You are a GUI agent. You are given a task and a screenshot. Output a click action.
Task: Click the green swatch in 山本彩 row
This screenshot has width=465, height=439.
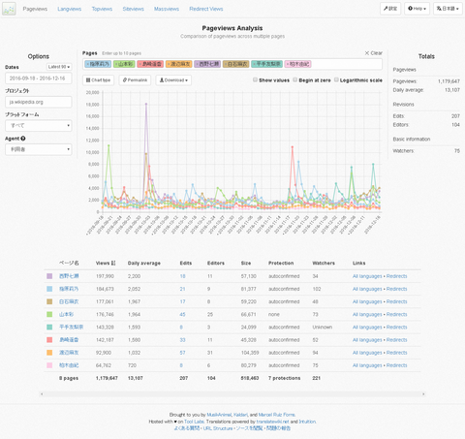coord(49,314)
